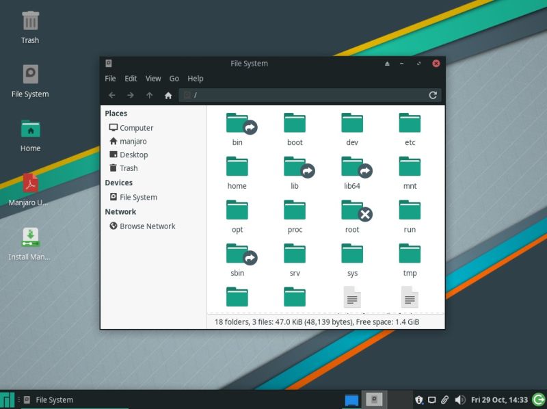Open the bin symlink folder
The image size is (547, 409).
237,127
